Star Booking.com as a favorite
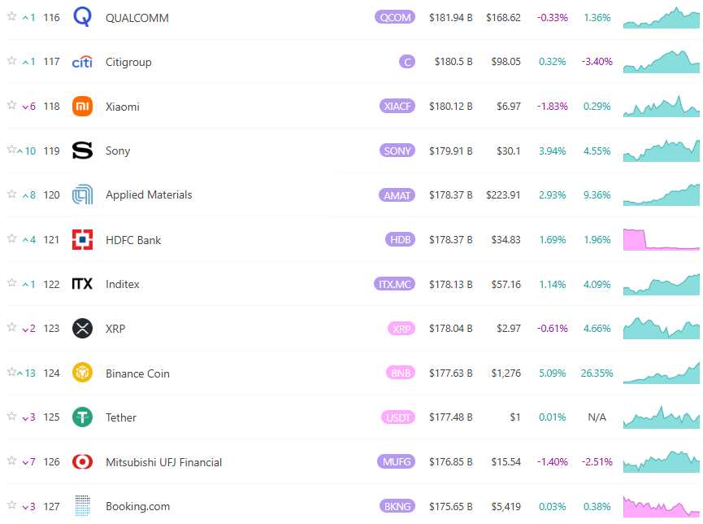The image size is (703, 524). [x=11, y=505]
